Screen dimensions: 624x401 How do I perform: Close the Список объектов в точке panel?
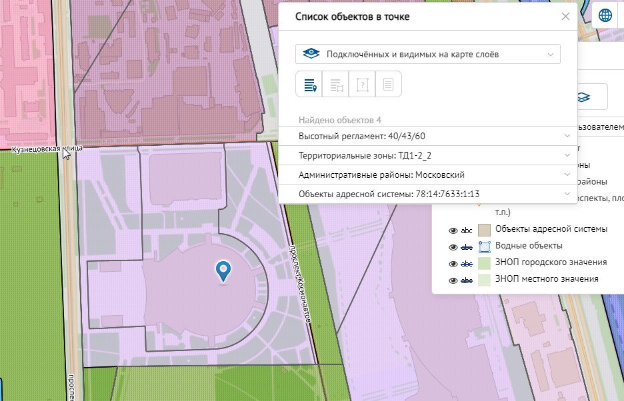click(565, 17)
